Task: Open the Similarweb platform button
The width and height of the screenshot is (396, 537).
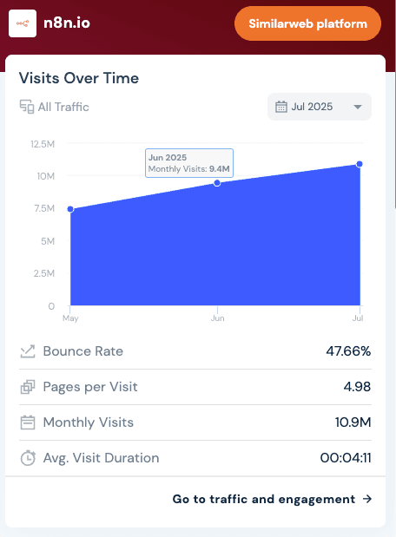Action: coord(307,23)
